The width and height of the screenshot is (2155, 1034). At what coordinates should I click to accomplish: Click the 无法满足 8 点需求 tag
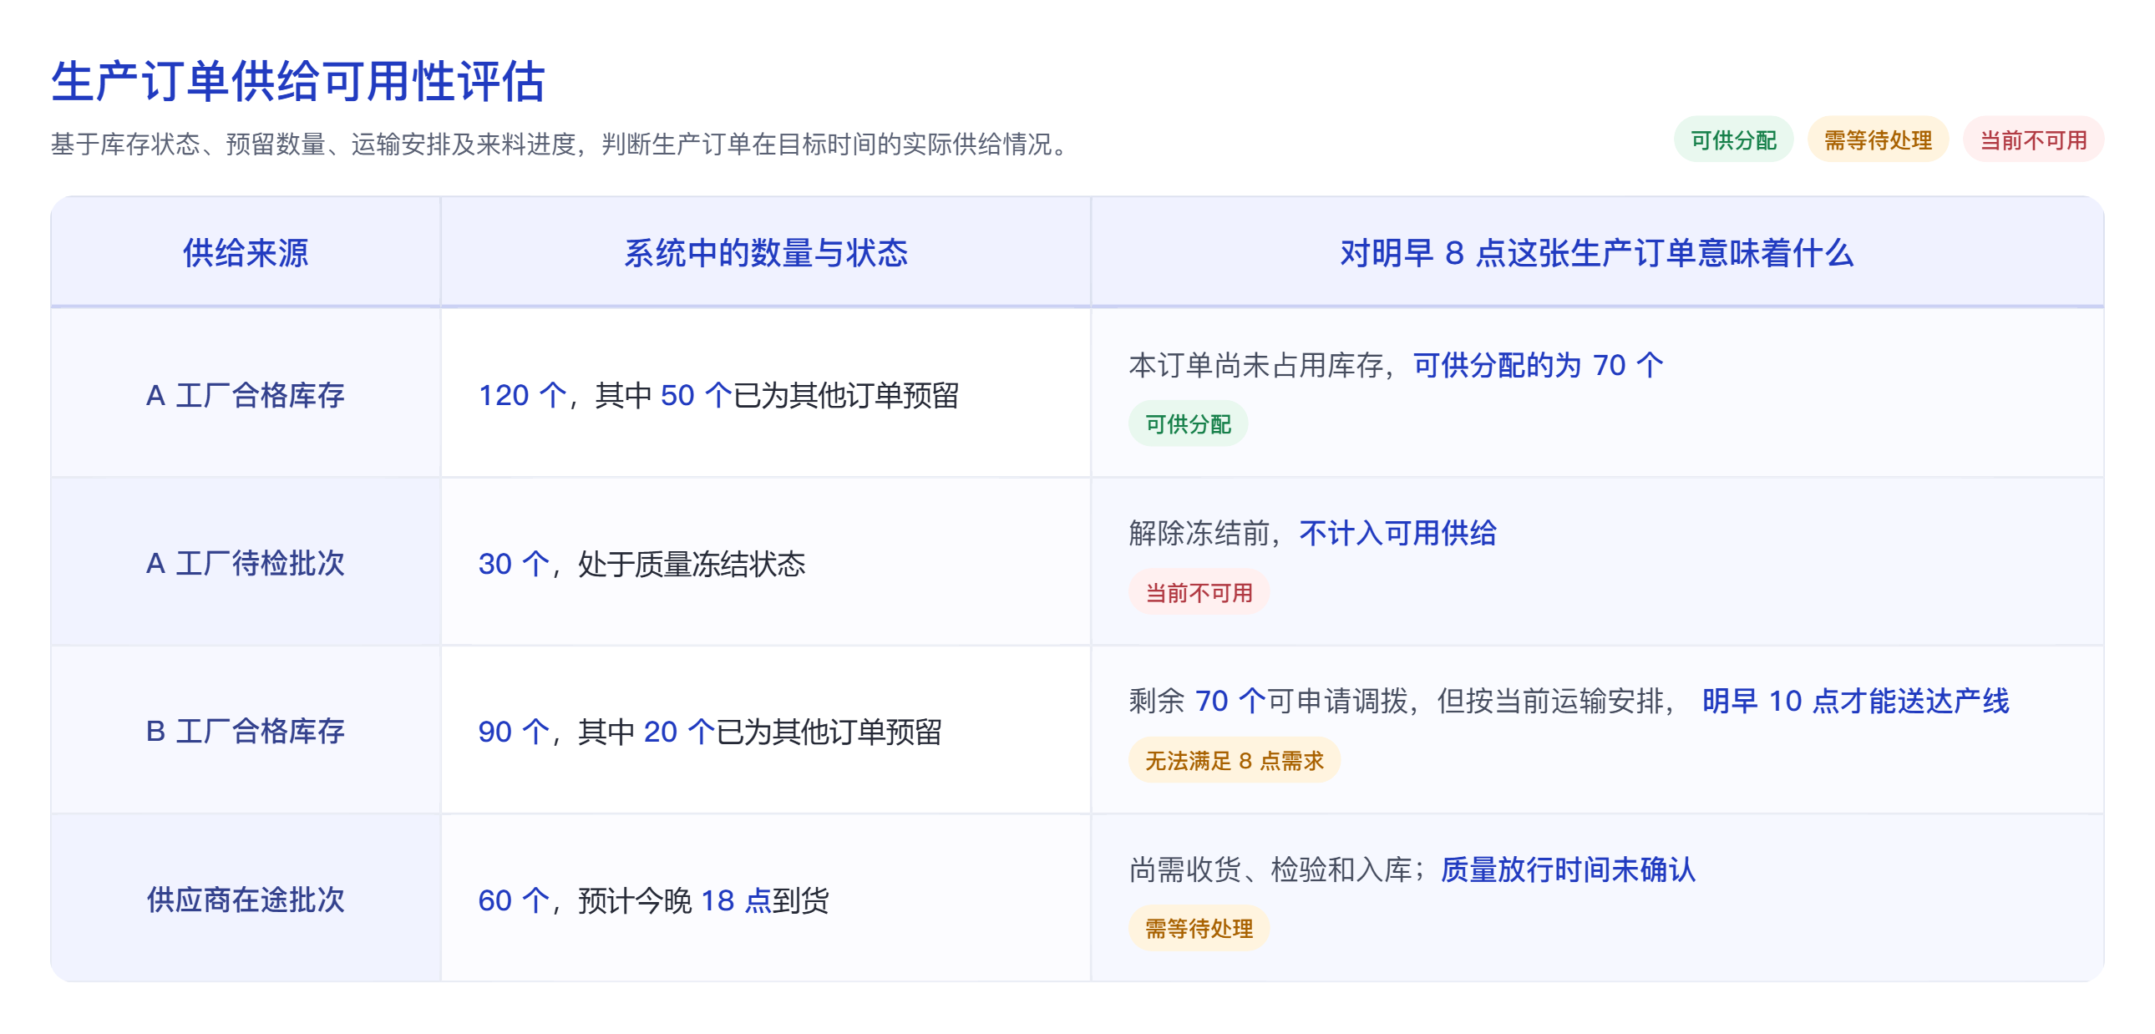1234,760
